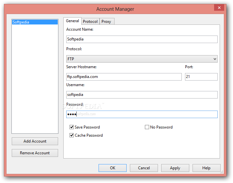Click the Remove Account button
Image resolution: width=233 pixels, height=183 pixels.
pyautogui.click(x=35, y=153)
